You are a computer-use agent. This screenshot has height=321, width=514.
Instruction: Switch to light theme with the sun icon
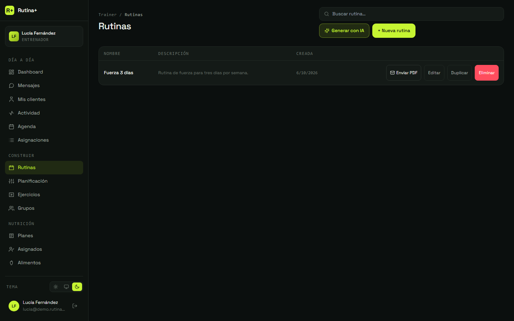56,287
